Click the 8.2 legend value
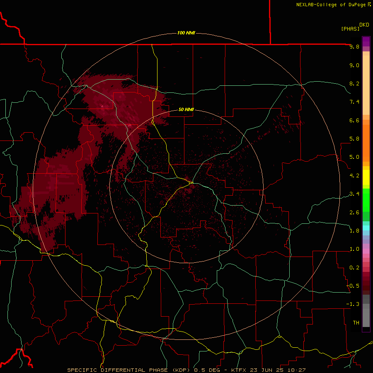The image size is (373, 373). point(354,83)
